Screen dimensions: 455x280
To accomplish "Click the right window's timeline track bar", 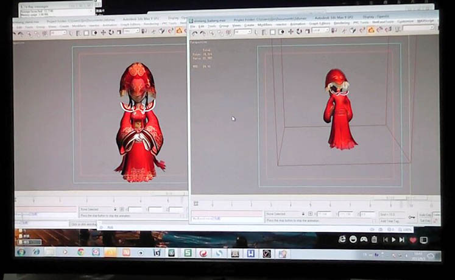I will 305,205.
